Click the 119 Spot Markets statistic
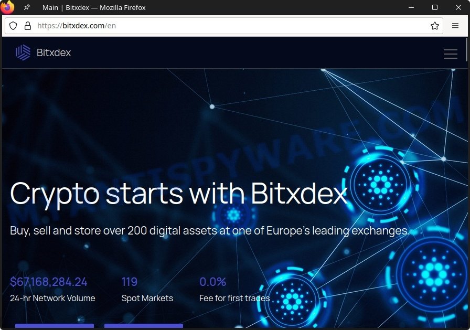The height and width of the screenshot is (330, 470). pyautogui.click(x=130, y=282)
